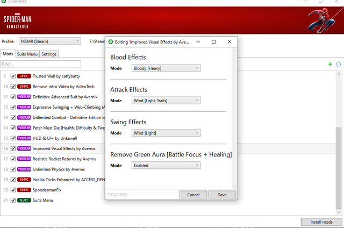Open Swing Effects Mode dropdown
Screen dimensions: 344x228
point(166,133)
